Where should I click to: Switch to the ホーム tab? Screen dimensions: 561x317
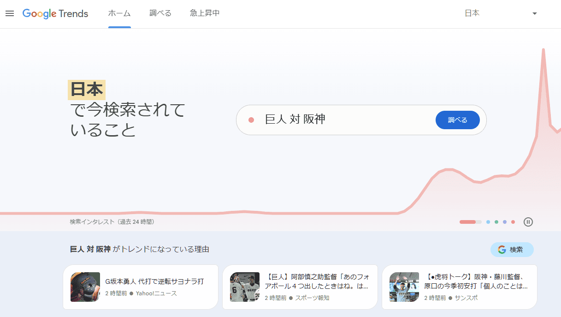(x=119, y=13)
